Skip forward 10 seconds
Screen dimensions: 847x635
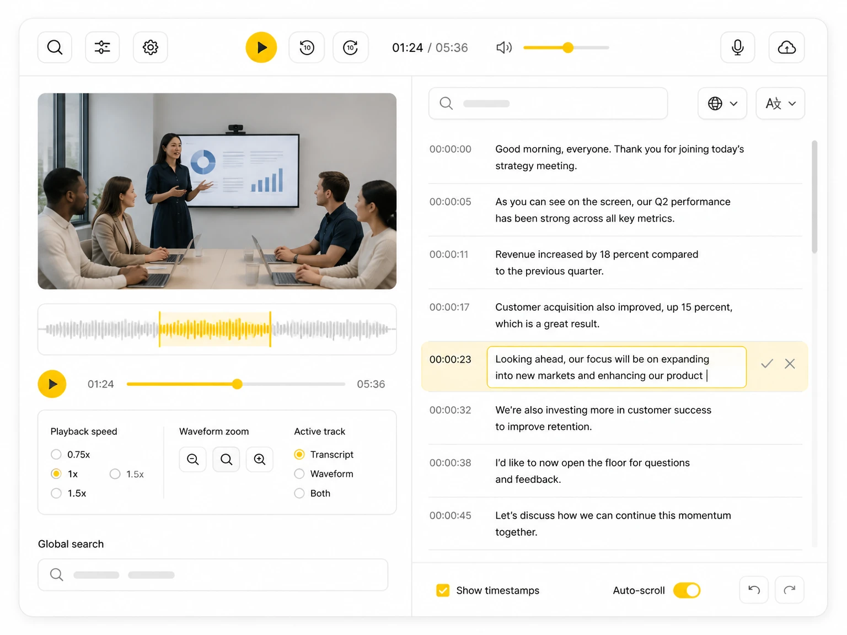[x=351, y=47]
